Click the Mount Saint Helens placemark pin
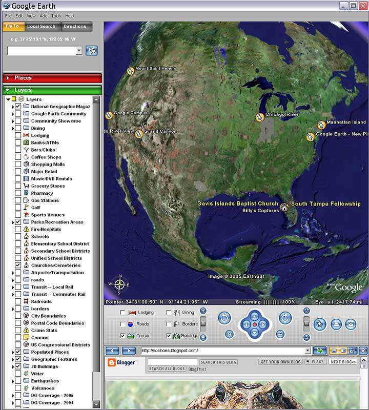Viewport: 369px width, 410px height. [x=131, y=71]
